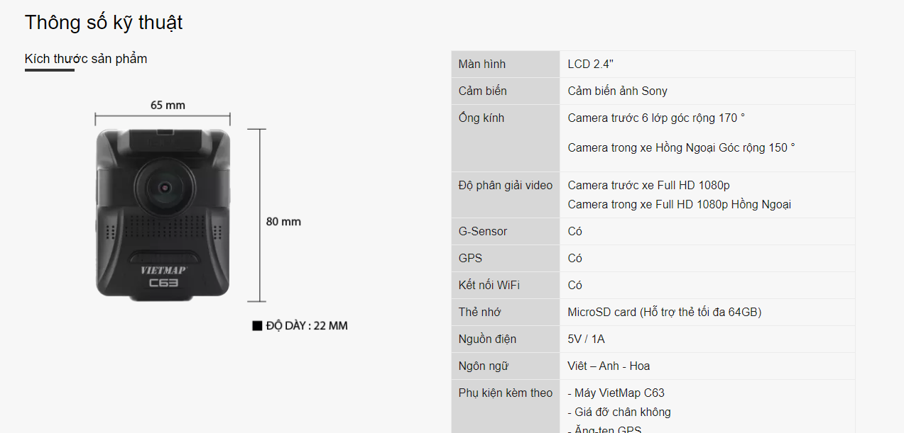
Task: Click the "Việt – Anh - Hoa" language value
Action: click(609, 366)
